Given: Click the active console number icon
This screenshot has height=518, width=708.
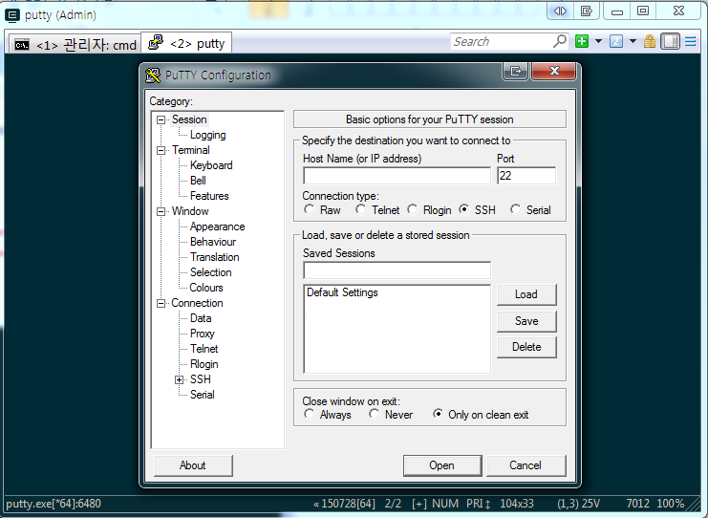Looking at the screenshot, I should 616,41.
